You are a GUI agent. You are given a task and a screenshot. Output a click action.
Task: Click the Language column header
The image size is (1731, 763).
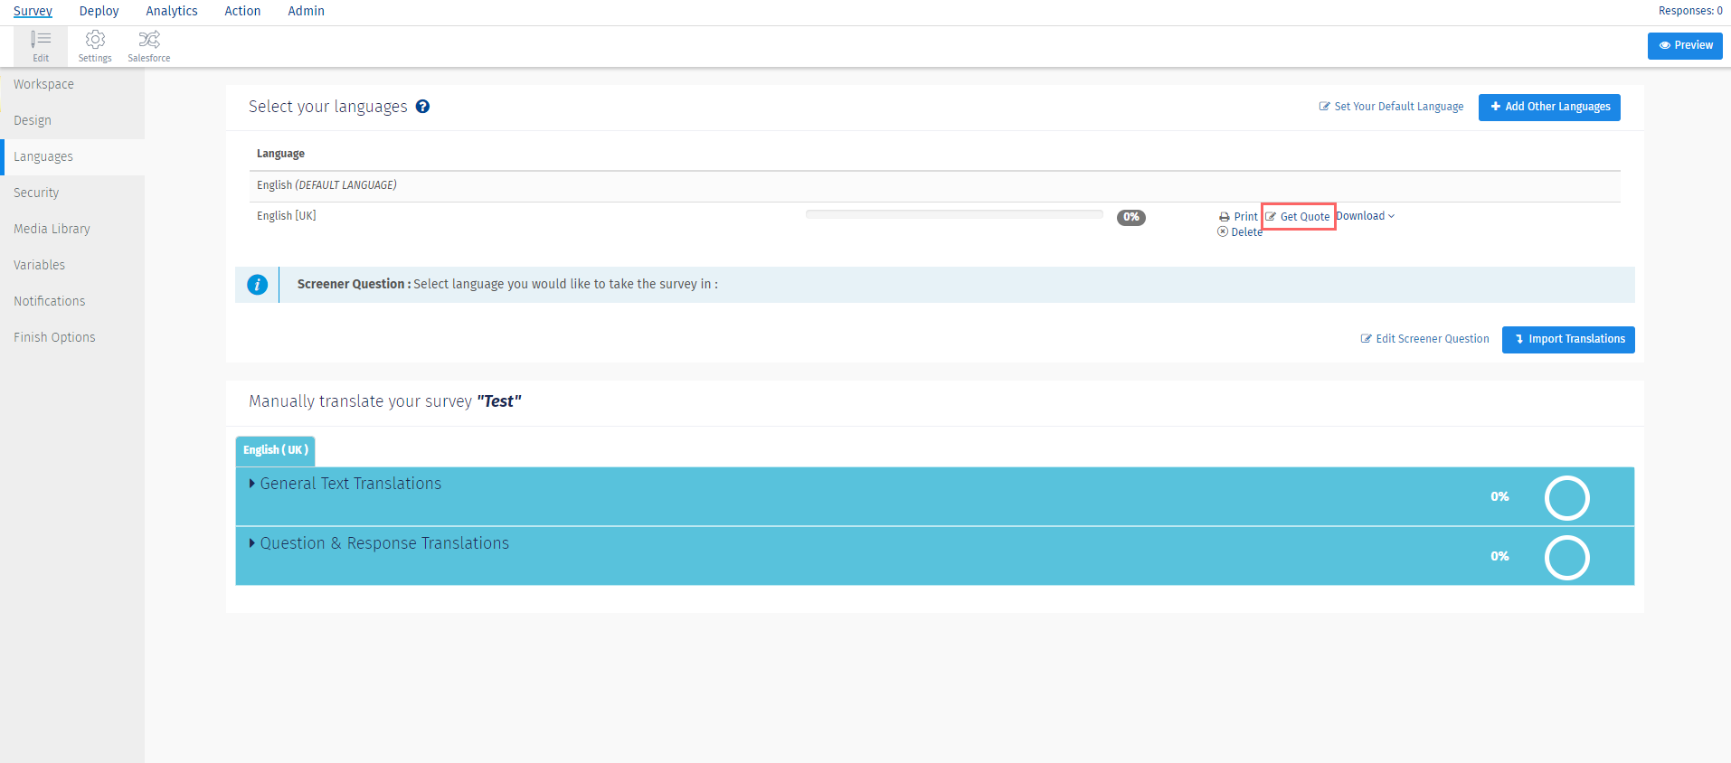click(x=280, y=154)
